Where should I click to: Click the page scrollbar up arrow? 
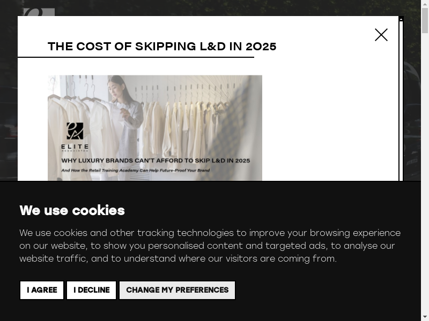tap(425, 4)
